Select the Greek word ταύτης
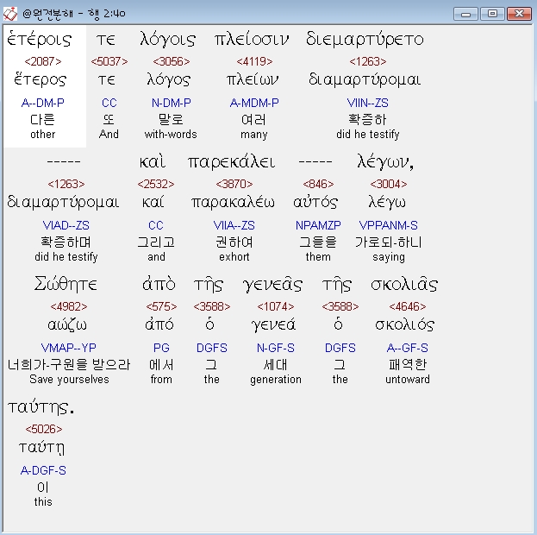The height and width of the screenshot is (535, 537). point(41,407)
